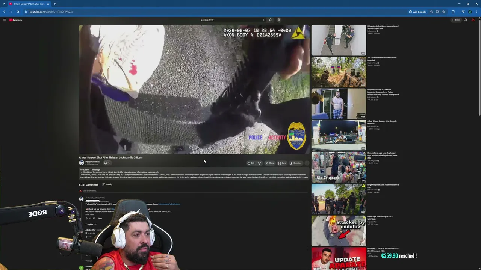Open 'Officer Shoots Suspect After Struggle' thumbnail
Viewport: 481px width, 270px height.
(x=339, y=135)
